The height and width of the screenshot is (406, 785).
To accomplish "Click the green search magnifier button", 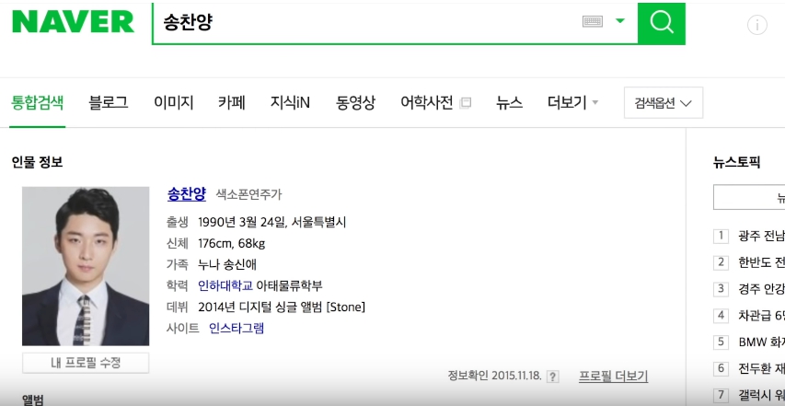I will tap(662, 22).
